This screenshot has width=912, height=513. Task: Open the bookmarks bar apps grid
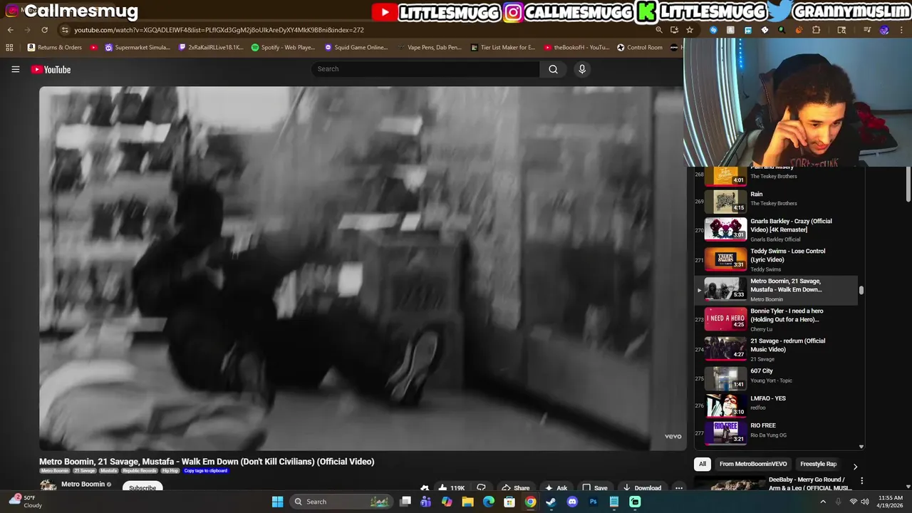(x=9, y=47)
